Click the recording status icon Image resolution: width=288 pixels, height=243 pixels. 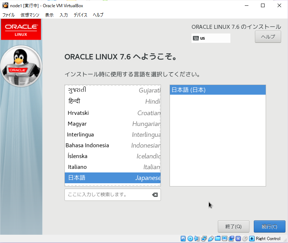pyautogui.click(x=231, y=238)
